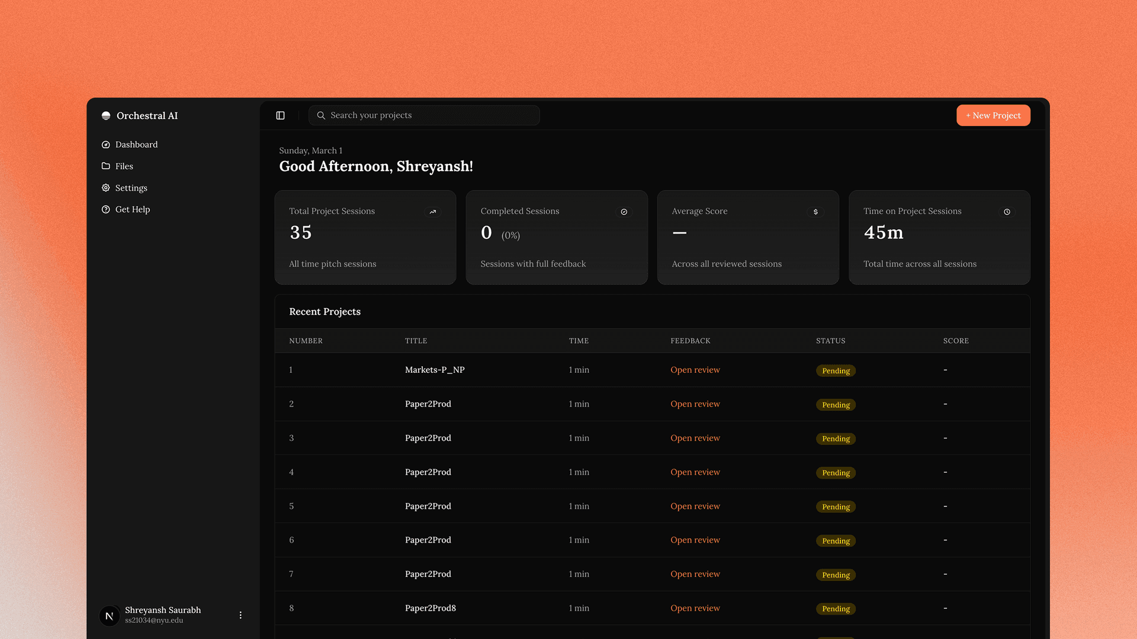Select Paper2Prod title in row 6
Viewport: 1137px width, 639px height.
[x=428, y=540]
